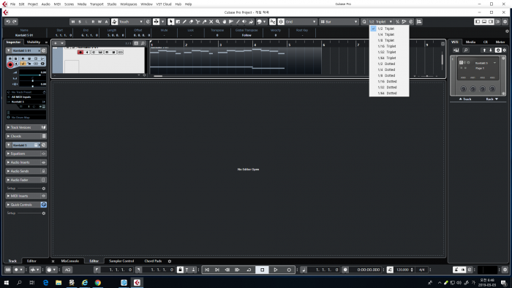Select the Mute tool (X icon)

tap(211, 22)
